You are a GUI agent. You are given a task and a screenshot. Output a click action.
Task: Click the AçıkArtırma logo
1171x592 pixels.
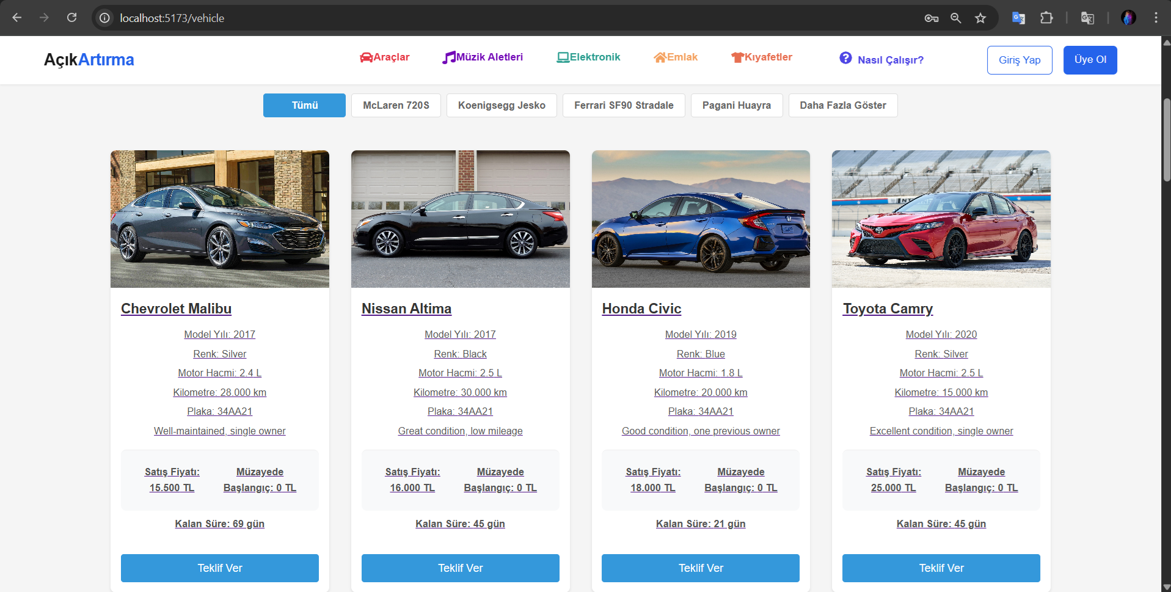89,60
